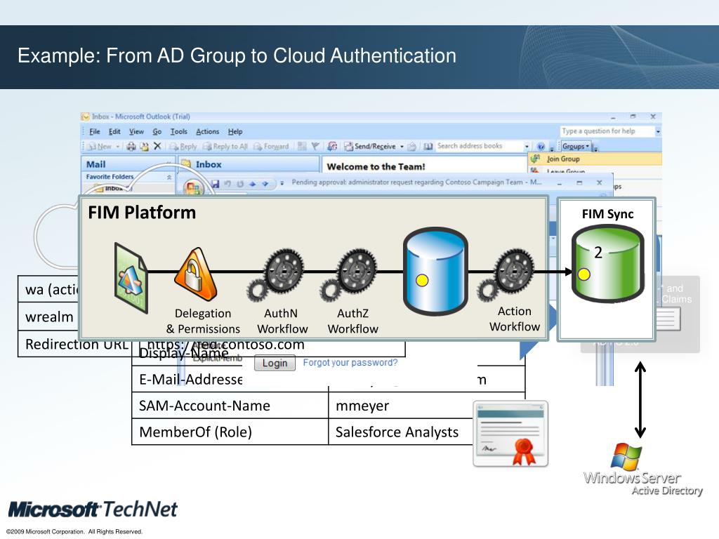
Task: Click the Delegation & Permissions padlock icon
Action: pyautogui.click(x=196, y=274)
